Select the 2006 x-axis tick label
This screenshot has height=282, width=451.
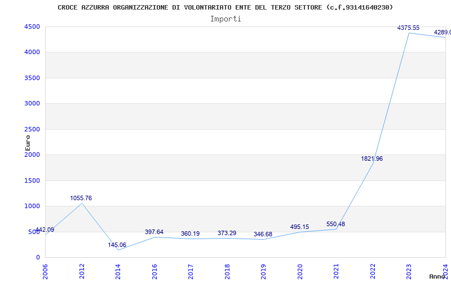pos(45,271)
